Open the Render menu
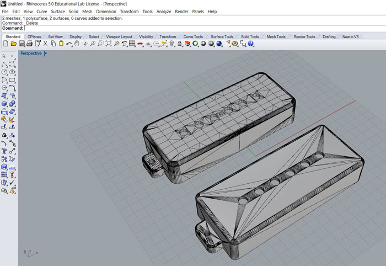 click(x=181, y=12)
